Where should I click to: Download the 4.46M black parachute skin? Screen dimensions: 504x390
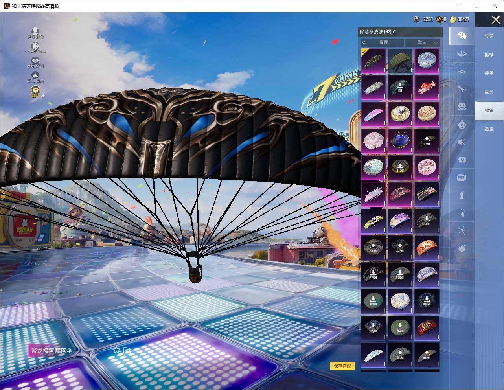tap(373, 274)
